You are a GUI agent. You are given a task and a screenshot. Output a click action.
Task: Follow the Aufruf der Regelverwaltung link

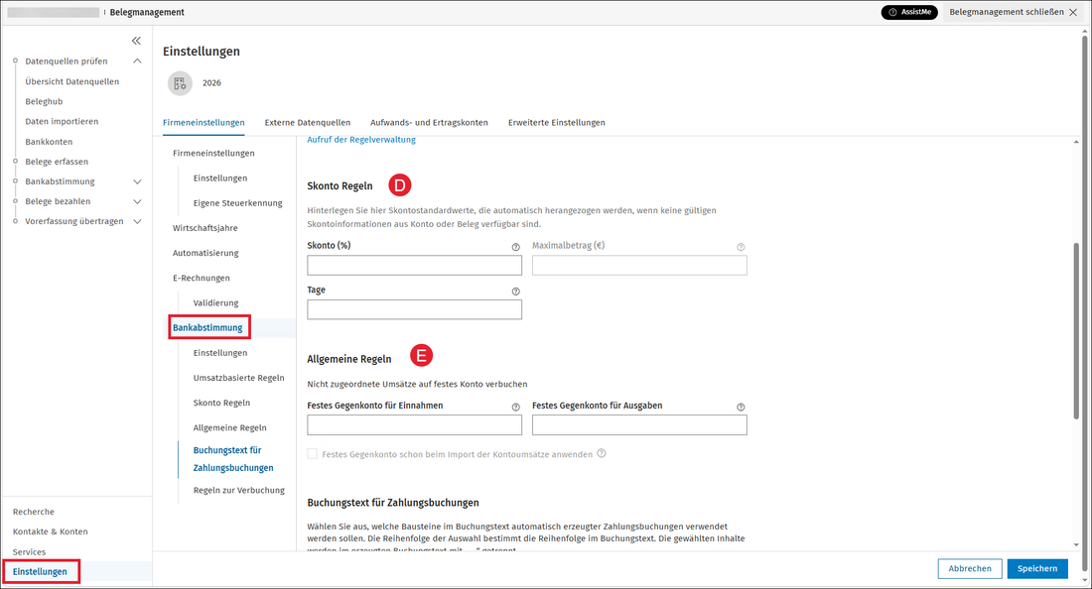(361, 140)
